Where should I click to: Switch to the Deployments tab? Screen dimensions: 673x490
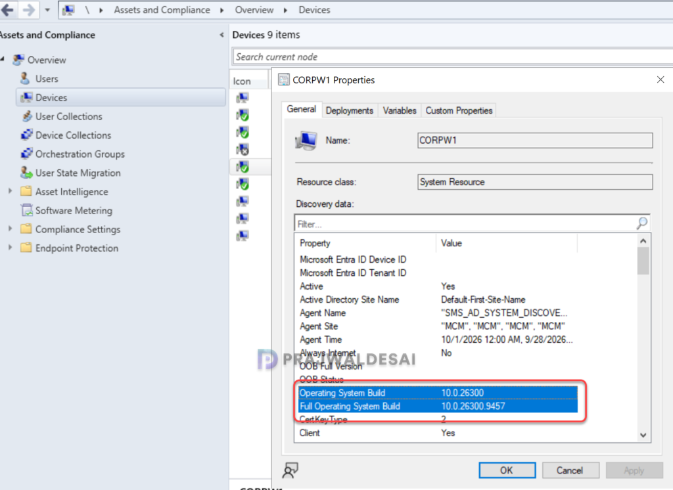pyautogui.click(x=350, y=111)
